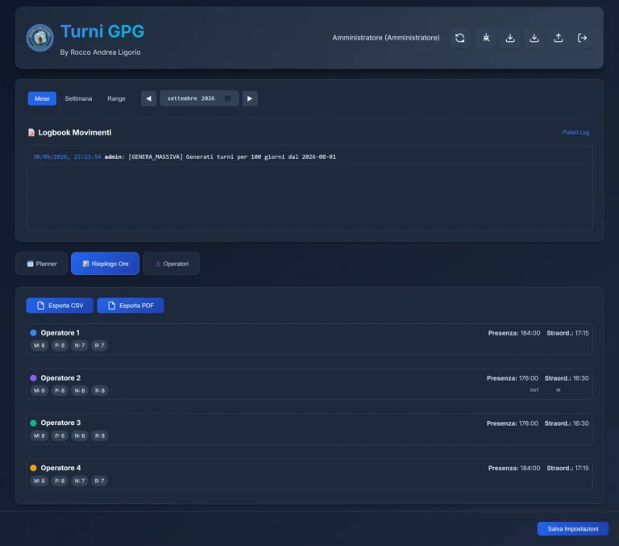
Task: Open the Operatori tab
Action: (171, 264)
